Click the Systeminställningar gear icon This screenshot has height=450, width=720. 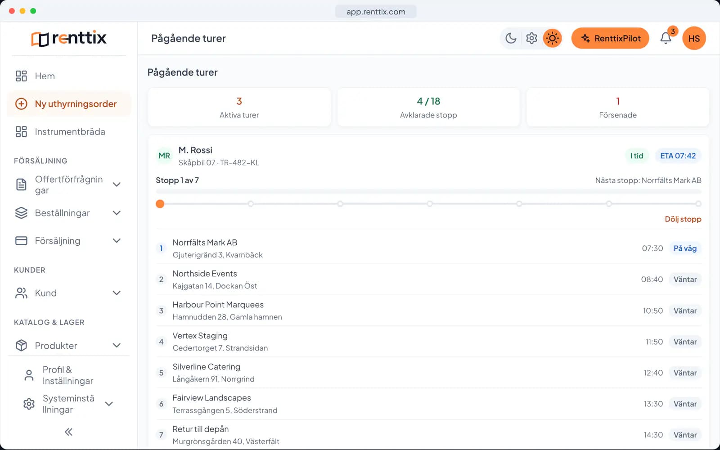pos(29,404)
